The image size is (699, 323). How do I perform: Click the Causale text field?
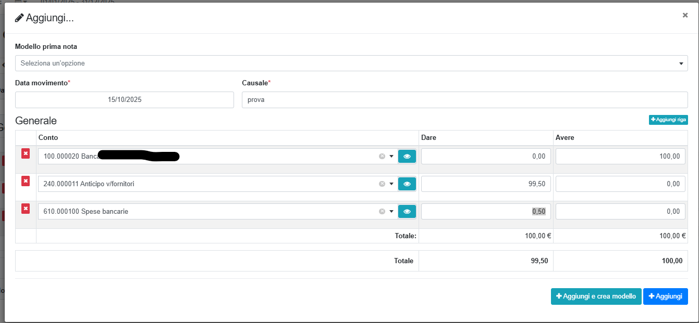tap(464, 100)
